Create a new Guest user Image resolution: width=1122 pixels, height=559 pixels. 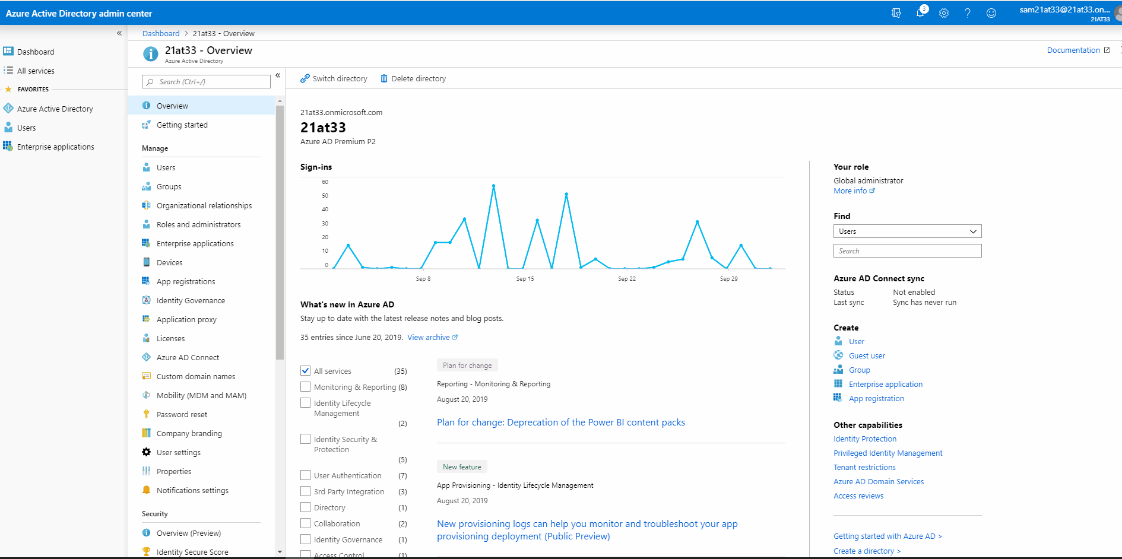coord(867,355)
